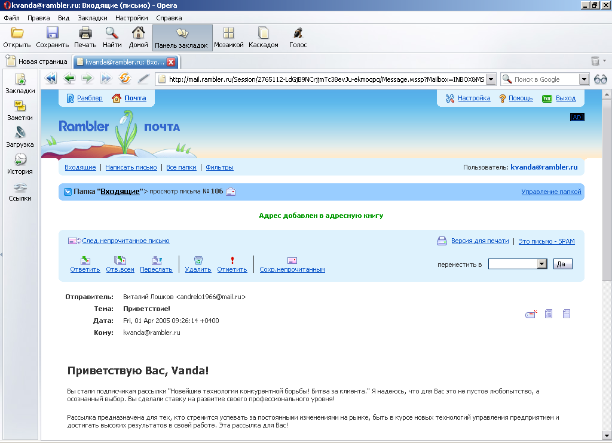This screenshot has height=443, width=612.
Task: Click the Сохр.непрочитанным link
Action: click(292, 269)
